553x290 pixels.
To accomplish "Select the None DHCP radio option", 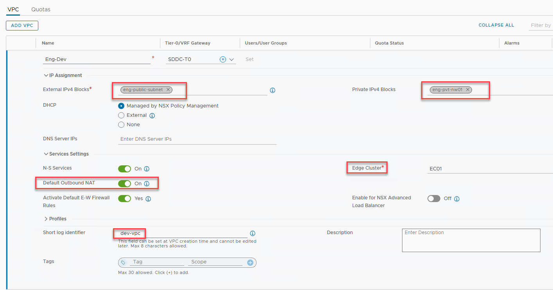I will [x=121, y=125].
